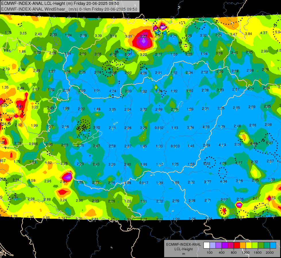Click the value 3.27 over the purple core
This screenshot has height=258, width=281.
click(144, 36)
